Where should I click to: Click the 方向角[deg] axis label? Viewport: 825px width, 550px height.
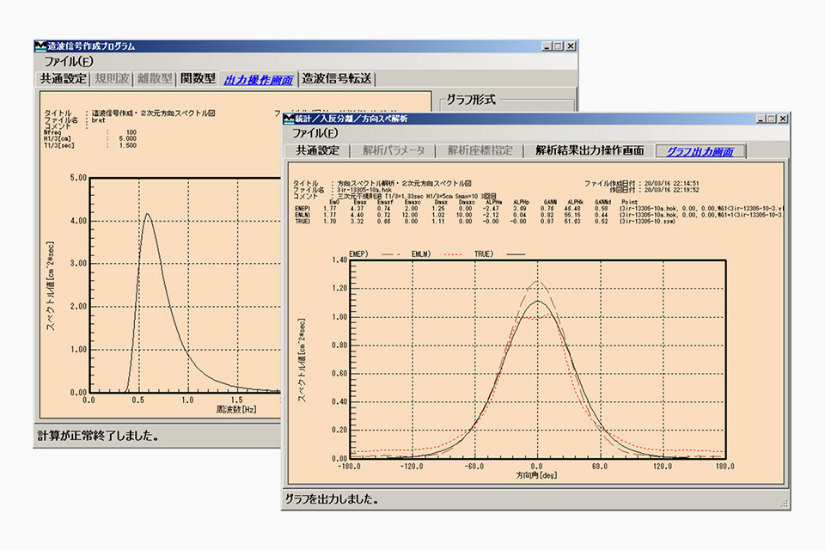[x=536, y=475]
